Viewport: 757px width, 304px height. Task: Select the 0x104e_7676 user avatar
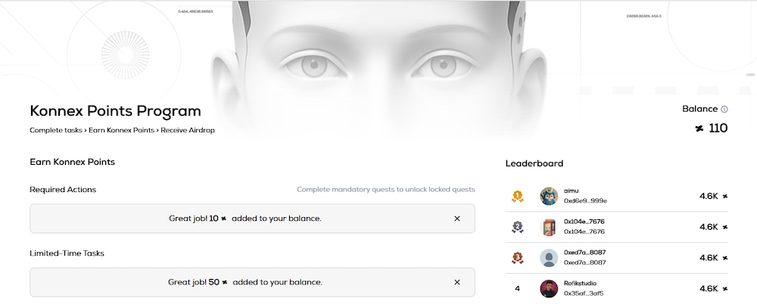(x=549, y=227)
